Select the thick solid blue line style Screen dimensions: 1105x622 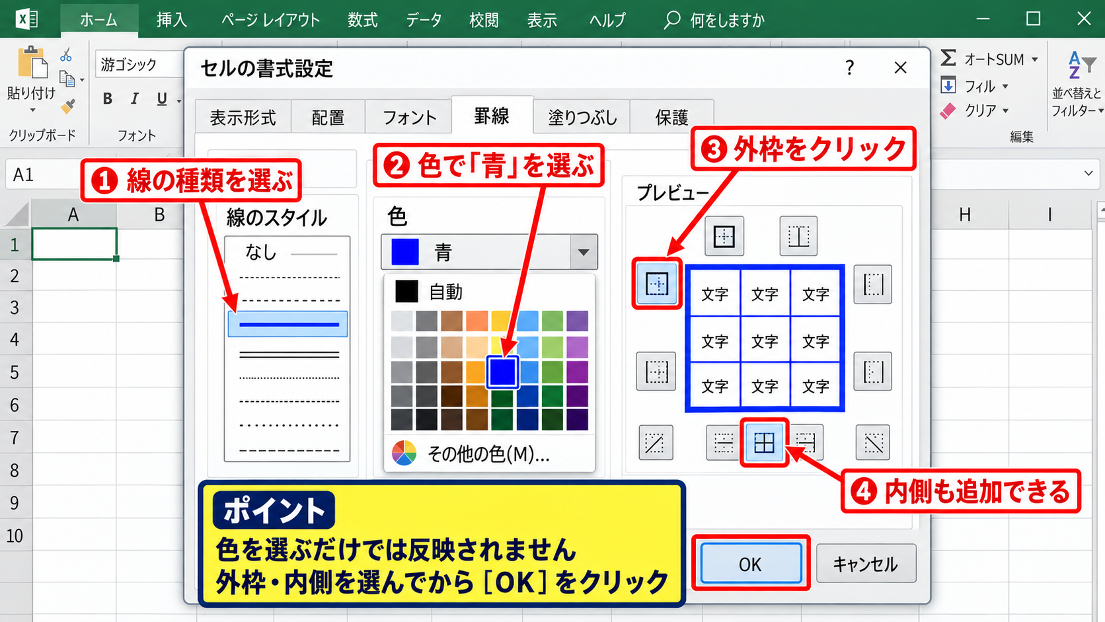click(x=287, y=324)
